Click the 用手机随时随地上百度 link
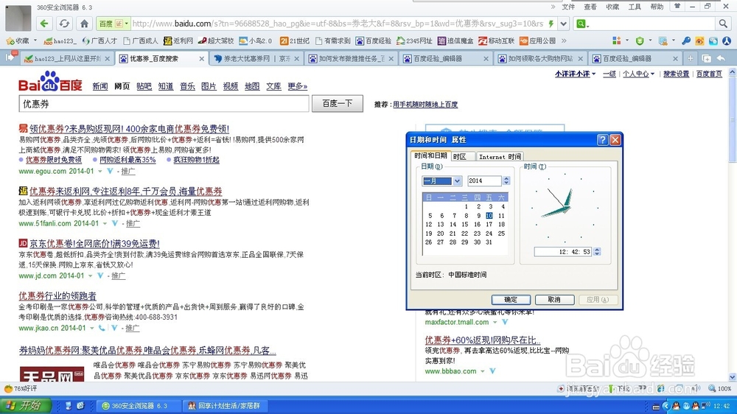This screenshot has height=414, width=737. pos(425,105)
